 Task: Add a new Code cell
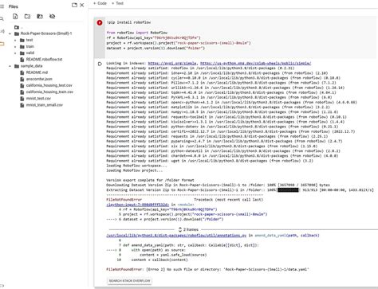click(x=100, y=3)
